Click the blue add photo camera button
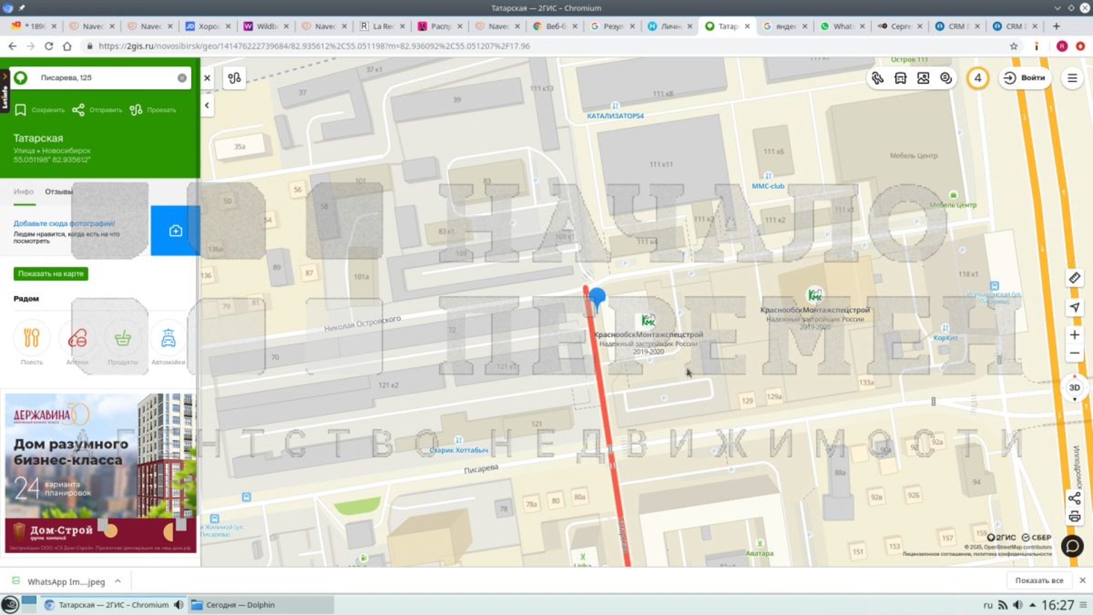 [175, 231]
